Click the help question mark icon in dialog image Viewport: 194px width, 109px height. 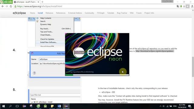click(34, 73)
